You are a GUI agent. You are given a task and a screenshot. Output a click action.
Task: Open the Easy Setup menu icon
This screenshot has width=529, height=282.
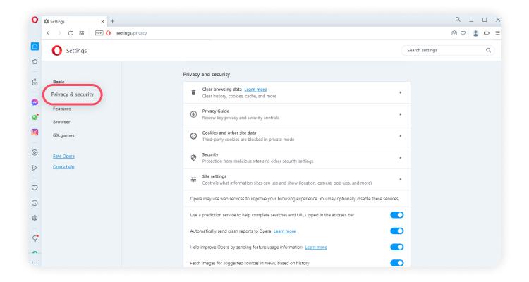[498, 33]
